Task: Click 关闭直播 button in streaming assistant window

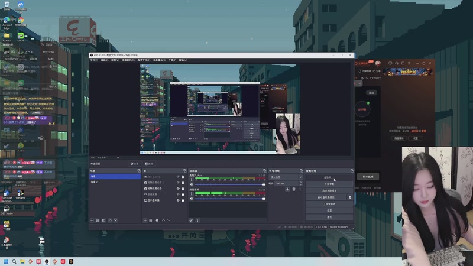Action: 368,177
